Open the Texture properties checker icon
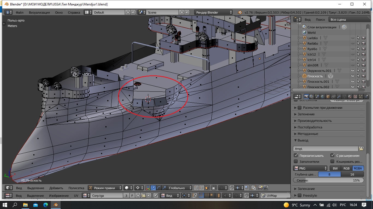The width and height of the screenshot is (373, 209). click(x=355, y=97)
